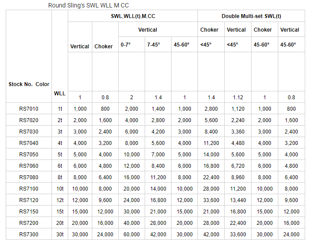Click the 1,120 value in RS7010 row
Viewport: 310px width, 242px height.
click(236, 108)
